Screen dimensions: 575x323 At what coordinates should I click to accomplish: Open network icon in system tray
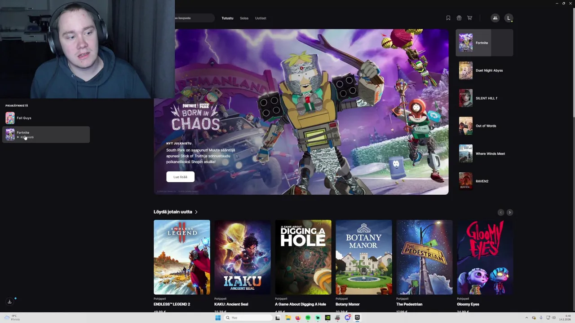pyautogui.click(x=548, y=318)
